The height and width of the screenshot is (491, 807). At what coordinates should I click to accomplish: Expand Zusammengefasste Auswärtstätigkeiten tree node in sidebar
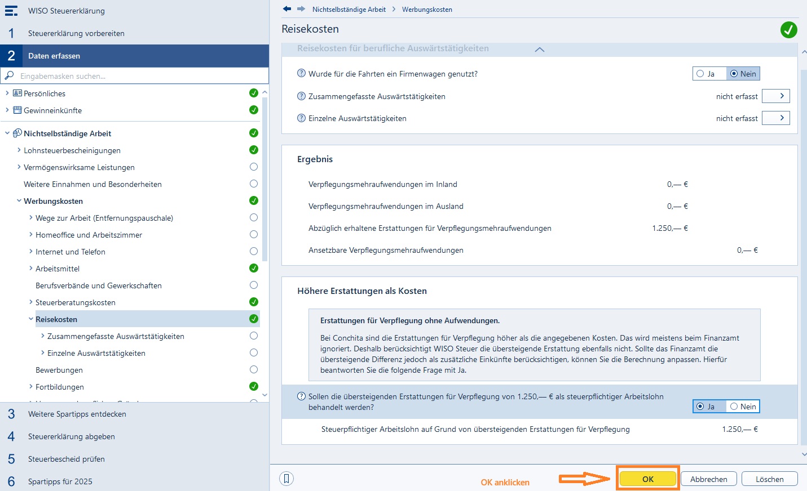pyautogui.click(x=43, y=336)
